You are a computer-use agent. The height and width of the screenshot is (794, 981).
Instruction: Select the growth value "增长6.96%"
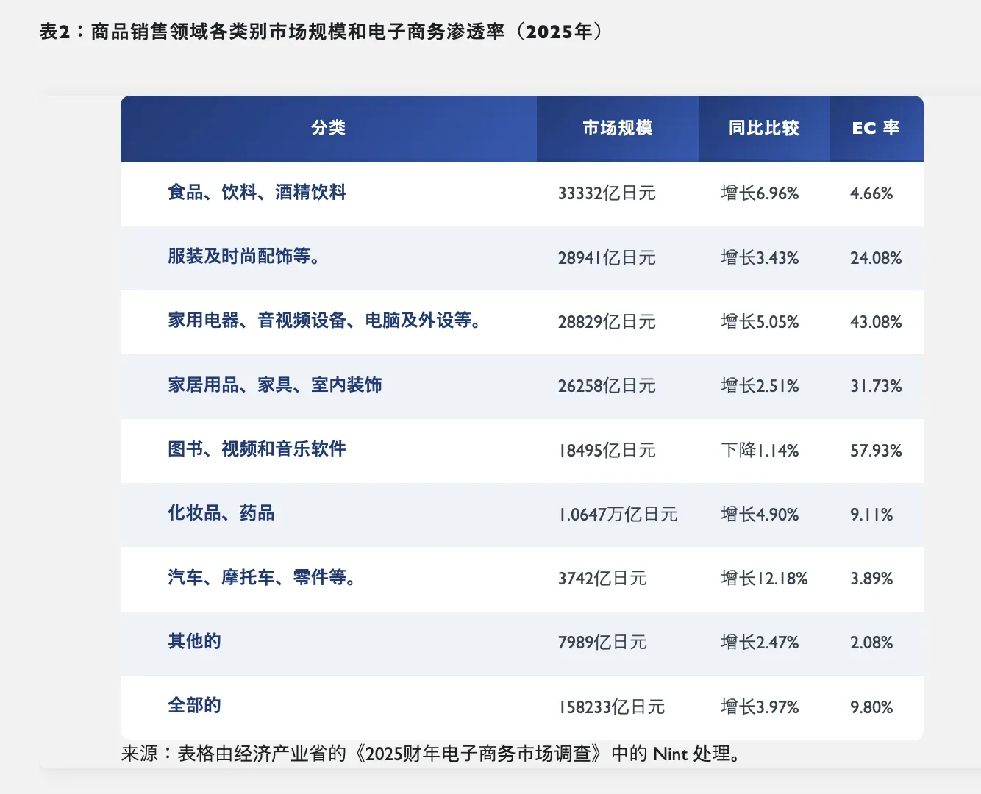point(760,193)
